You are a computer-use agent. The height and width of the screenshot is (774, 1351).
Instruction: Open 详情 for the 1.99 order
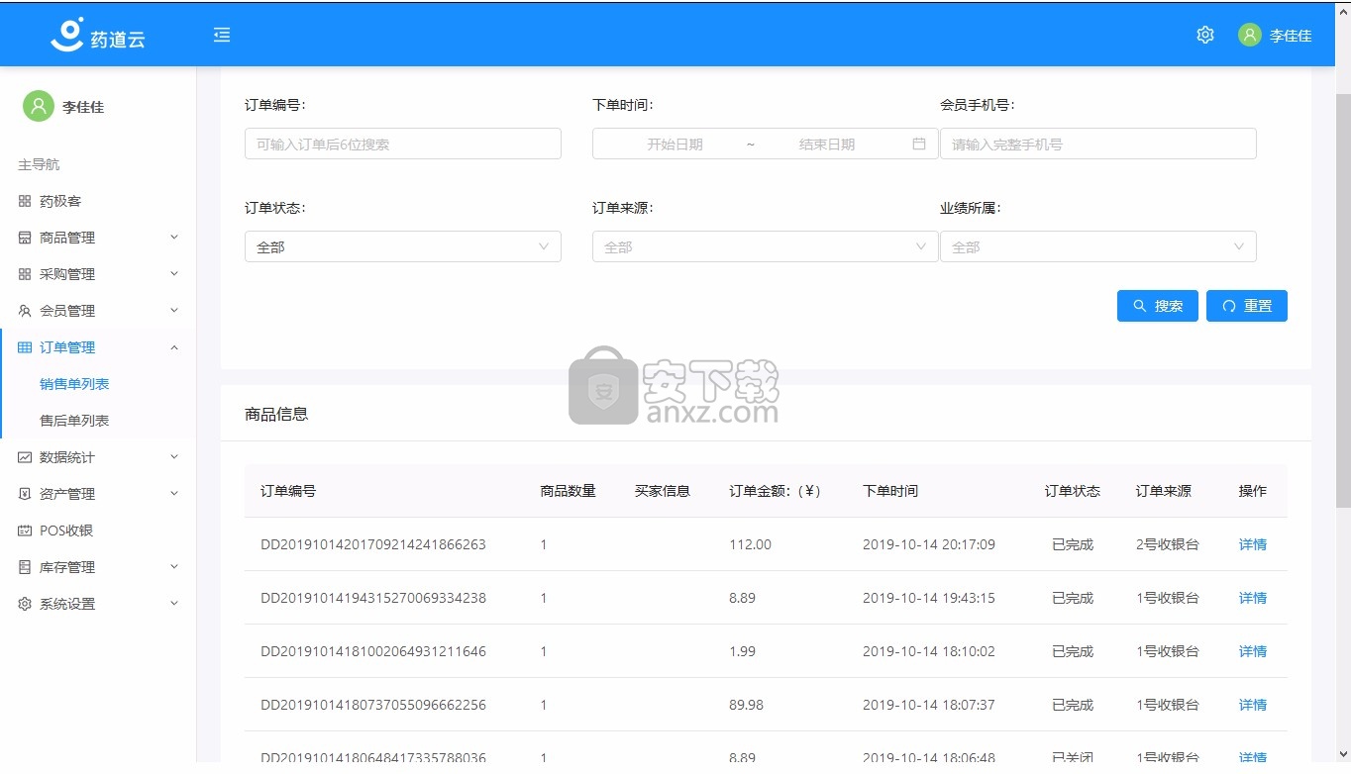(1253, 651)
